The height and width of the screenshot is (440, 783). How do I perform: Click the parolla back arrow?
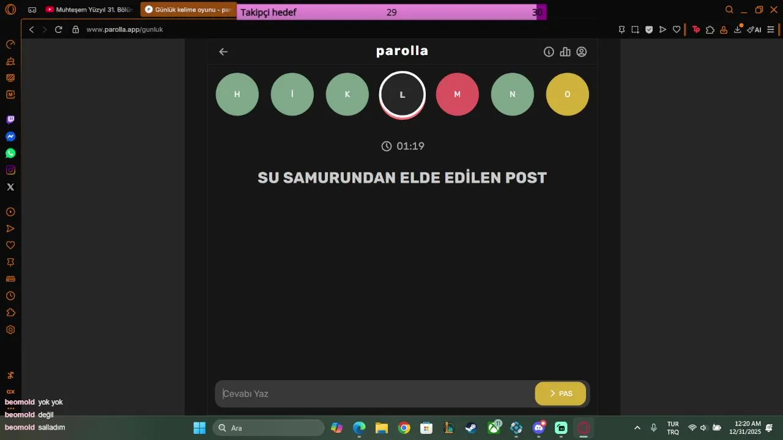223,52
